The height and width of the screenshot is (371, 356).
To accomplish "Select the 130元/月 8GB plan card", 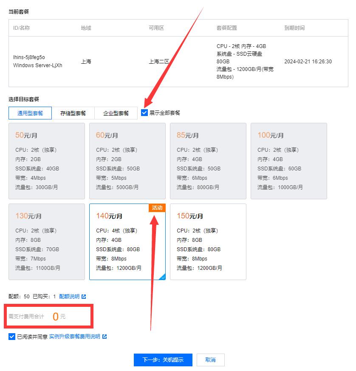I will [x=46, y=242].
